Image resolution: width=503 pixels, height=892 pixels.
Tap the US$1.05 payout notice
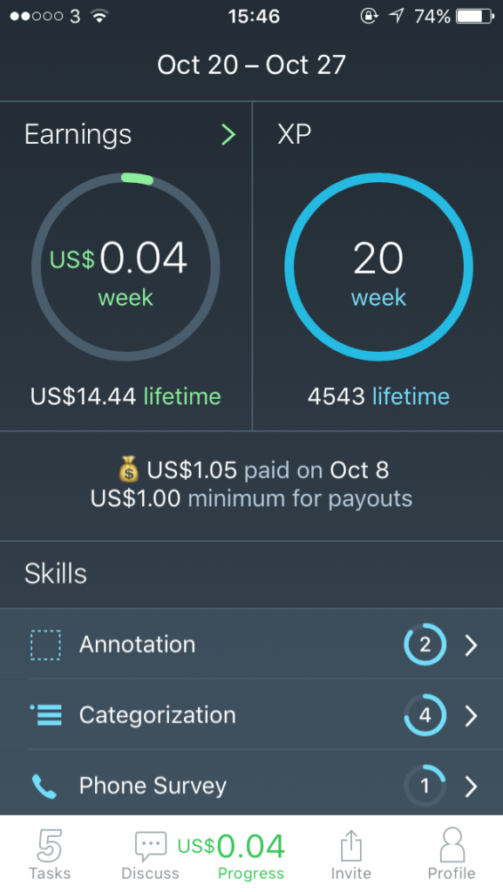click(251, 470)
